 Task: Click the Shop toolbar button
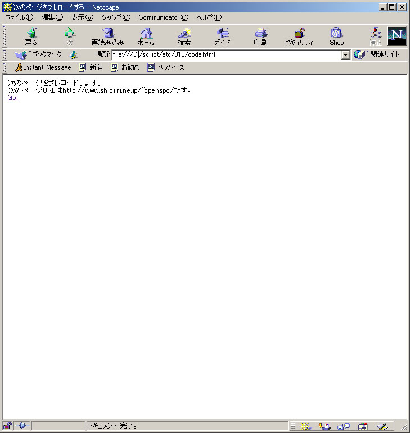tap(337, 37)
